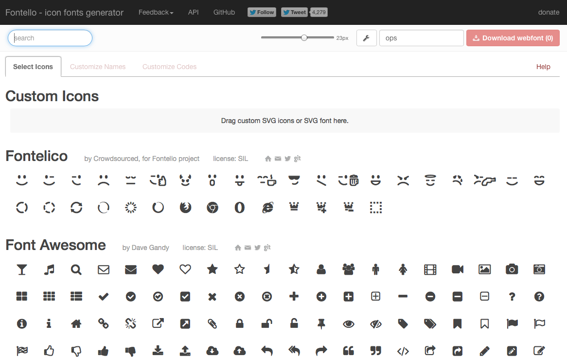Click the Download webfont button
Image resolution: width=567 pixels, height=357 pixels.
(513, 38)
